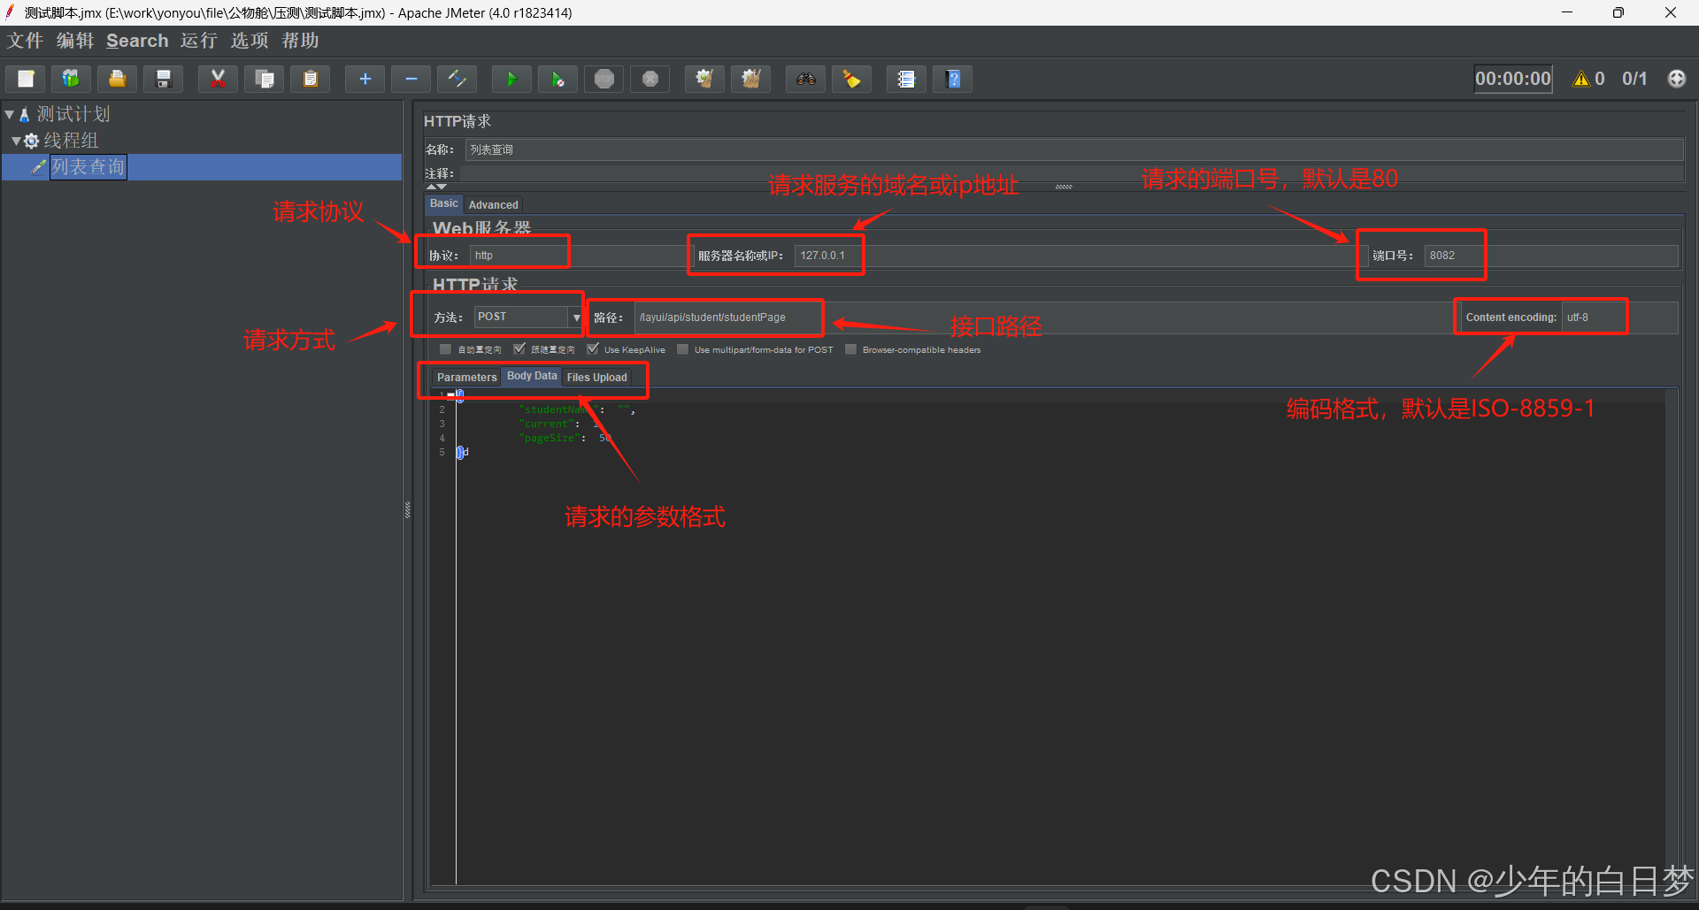The height and width of the screenshot is (910, 1699).
Task: Paste from clipboard icon
Action: (x=310, y=79)
